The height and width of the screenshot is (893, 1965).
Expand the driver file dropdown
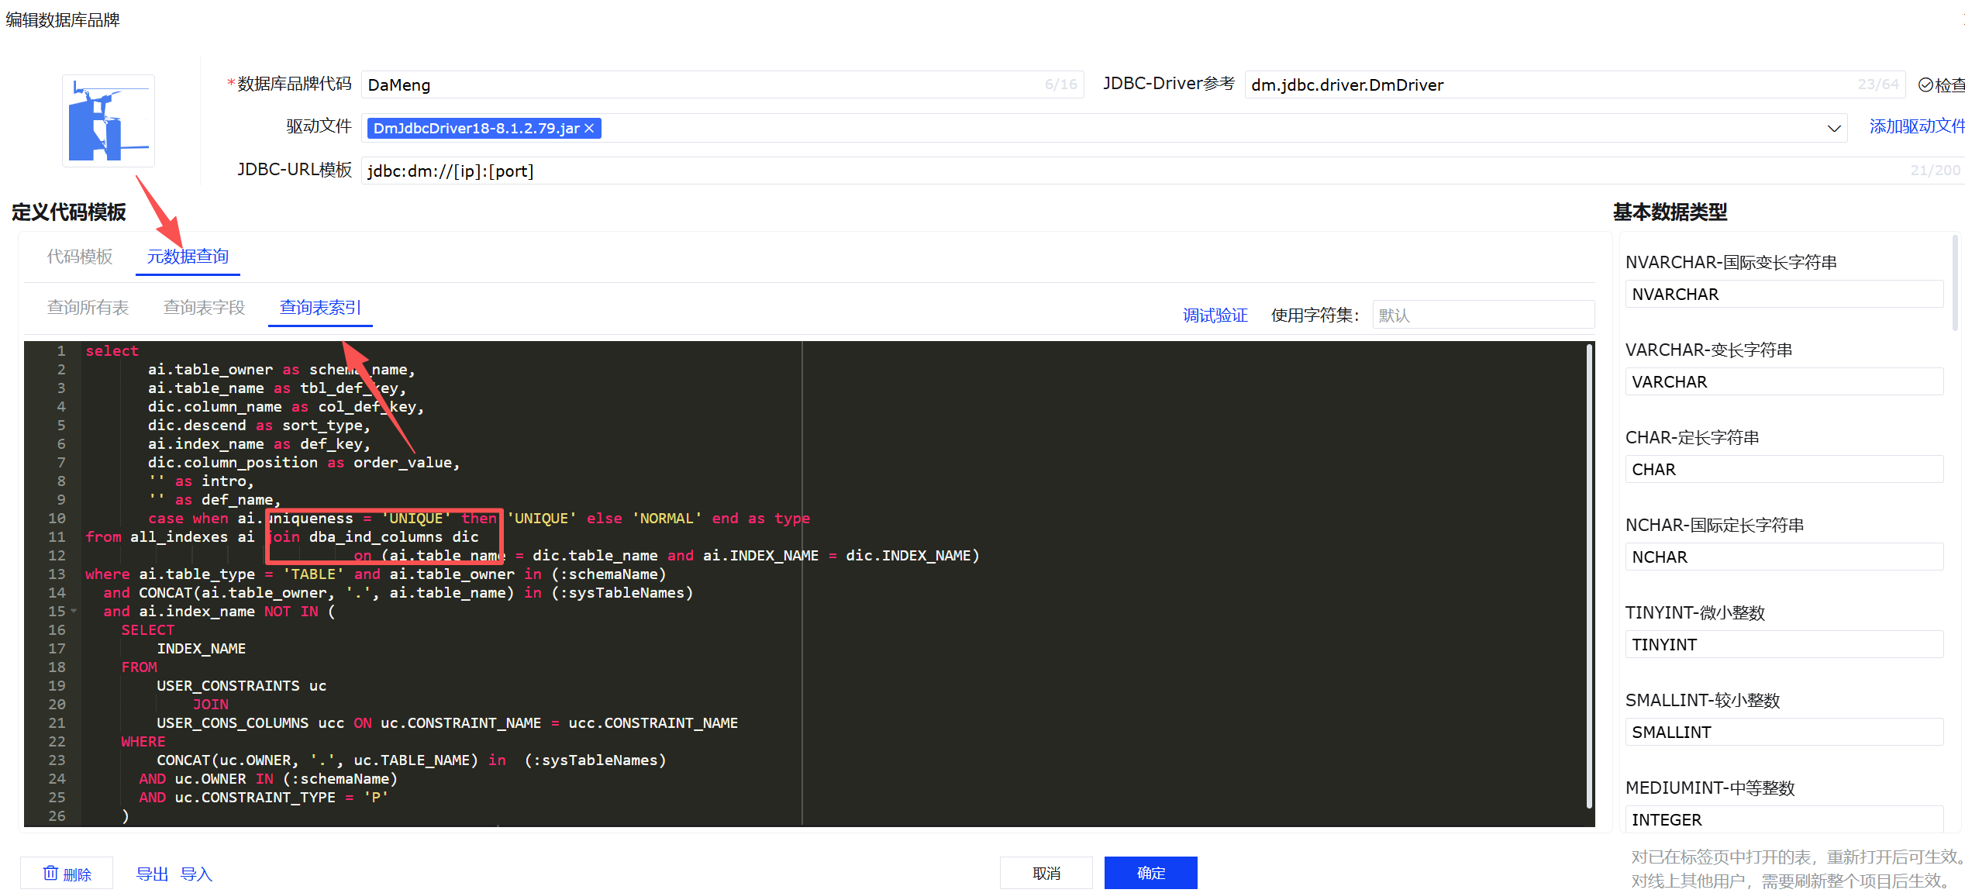[x=1833, y=129]
